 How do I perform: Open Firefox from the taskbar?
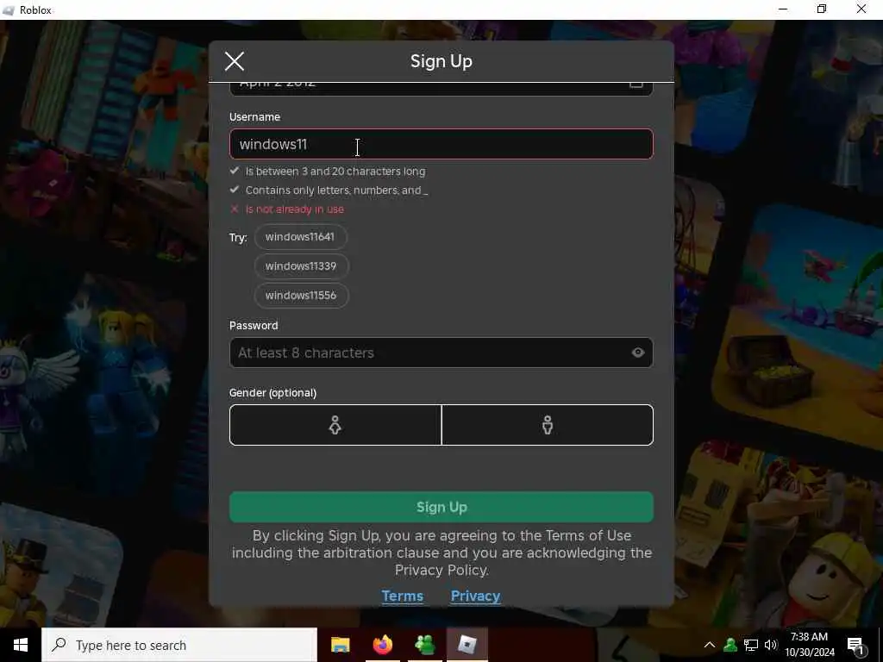[x=382, y=645]
